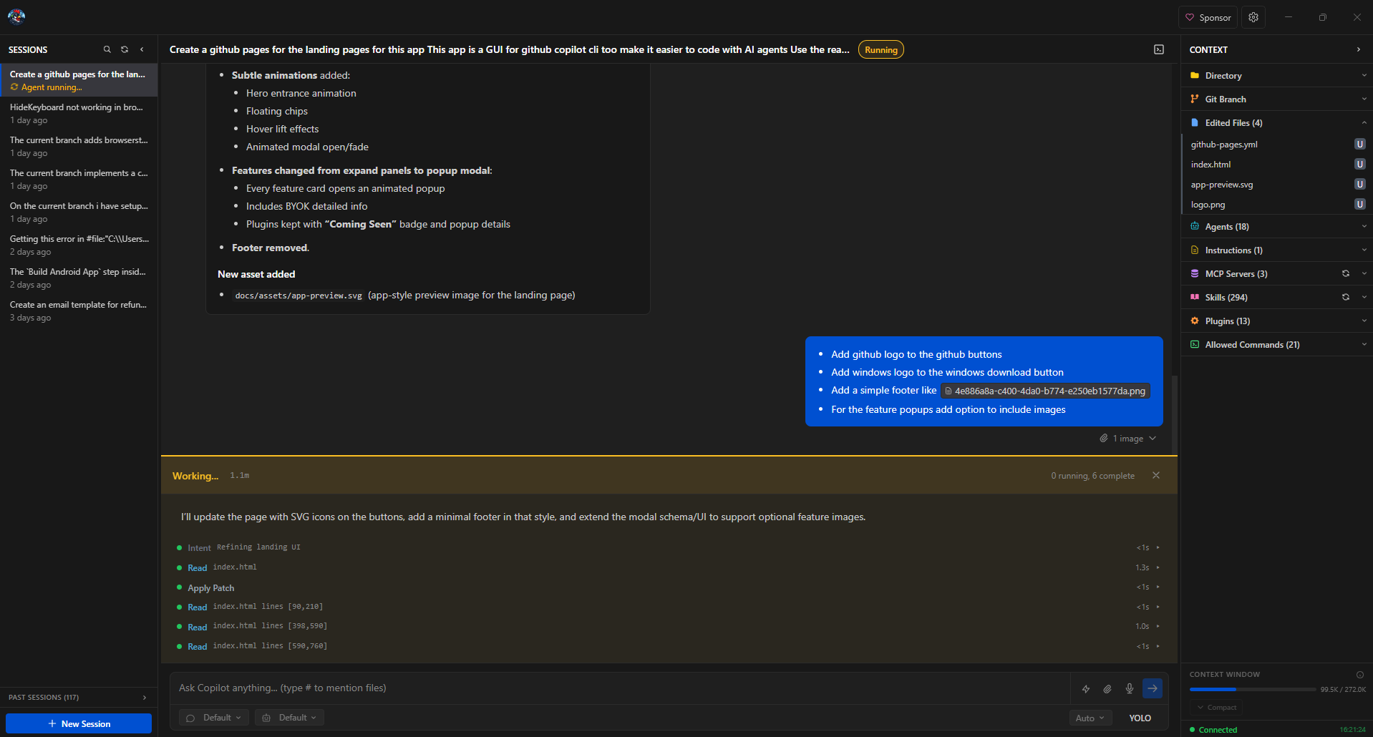Open session 'The current branch implements a c...'
This screenshot has width=1373, height=737.
[79, 179]
